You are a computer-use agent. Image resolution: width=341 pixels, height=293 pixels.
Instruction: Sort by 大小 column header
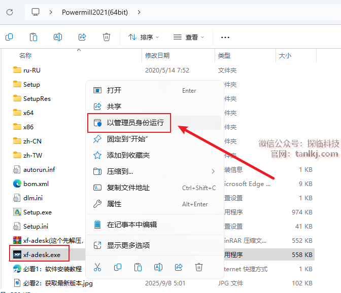(x=285, y=56)
